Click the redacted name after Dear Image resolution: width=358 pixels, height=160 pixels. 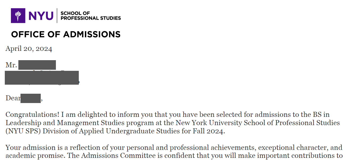tap(31, 98)
